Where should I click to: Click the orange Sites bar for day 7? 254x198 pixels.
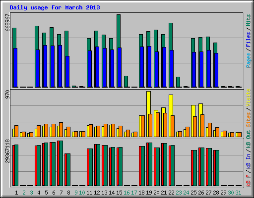(61, 130)
